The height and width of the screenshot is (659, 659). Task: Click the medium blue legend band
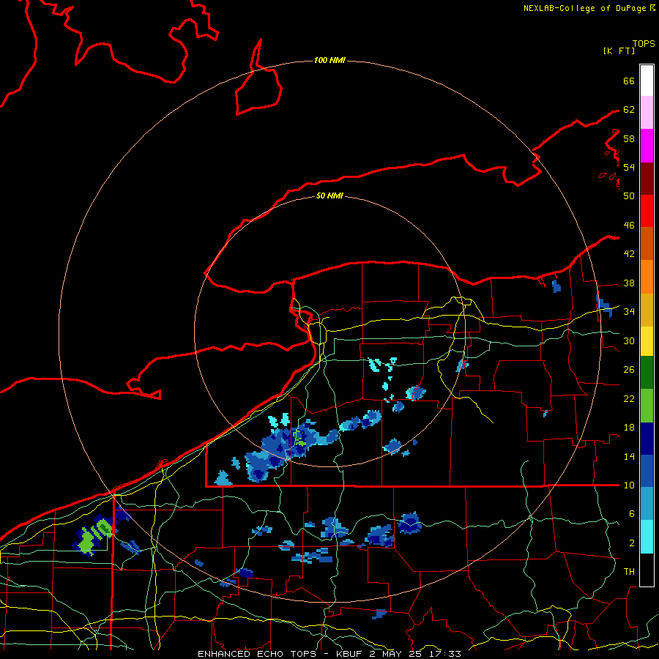(x=647, y=470)
